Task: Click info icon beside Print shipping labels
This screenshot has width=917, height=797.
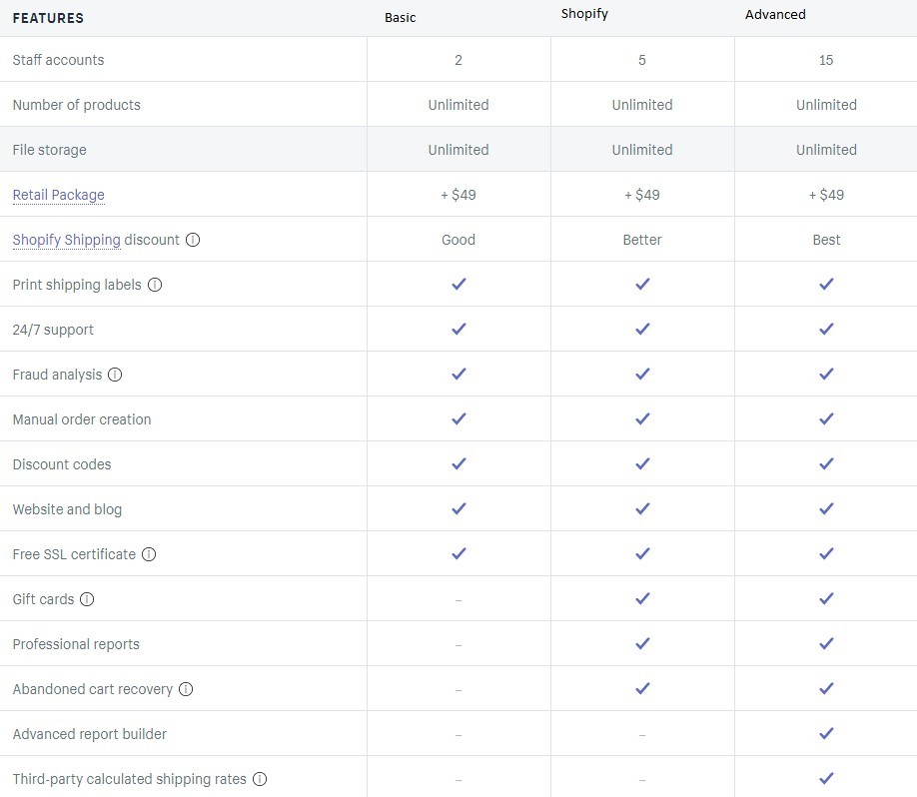Action: tap(155, 285)
